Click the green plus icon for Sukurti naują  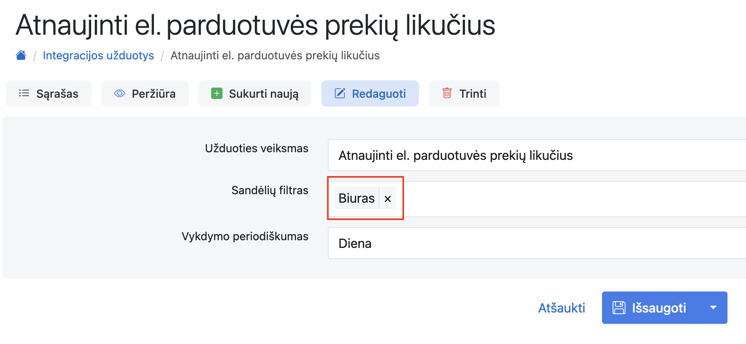coord(217,93)
